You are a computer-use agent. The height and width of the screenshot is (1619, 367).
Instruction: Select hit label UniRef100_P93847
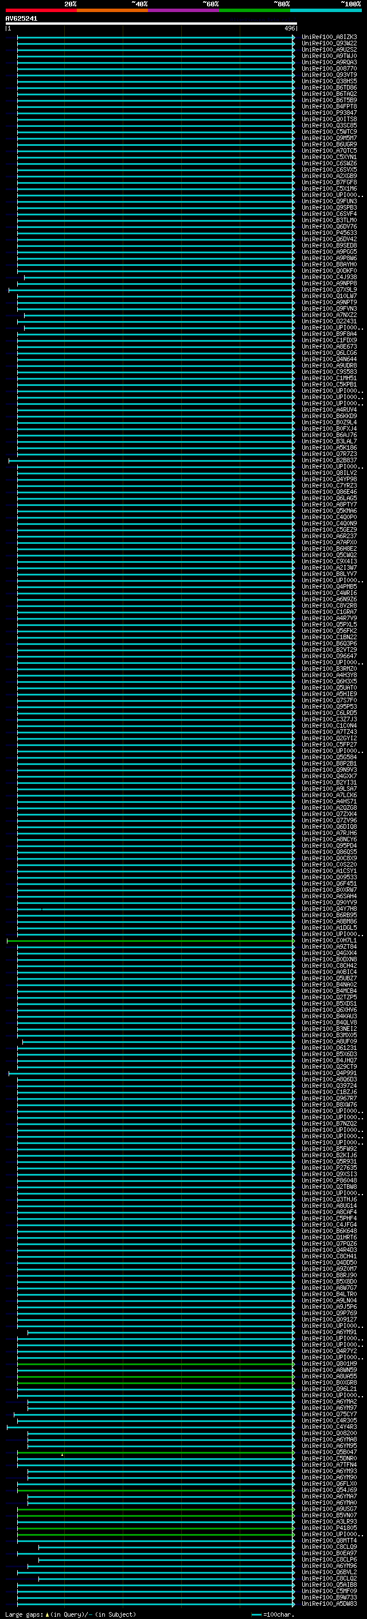(x=329, y=113)
